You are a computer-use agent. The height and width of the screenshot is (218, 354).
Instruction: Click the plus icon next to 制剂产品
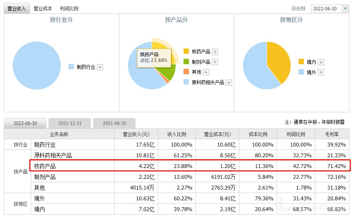215,62
